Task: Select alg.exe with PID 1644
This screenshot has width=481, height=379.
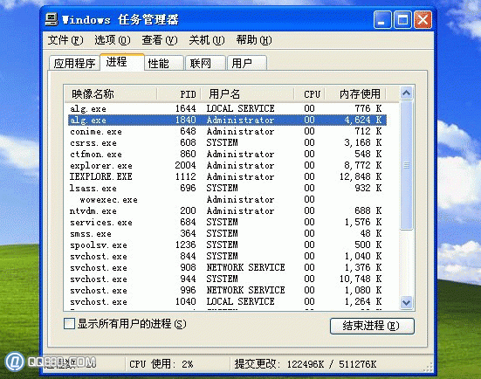Action: coord(227,108)
